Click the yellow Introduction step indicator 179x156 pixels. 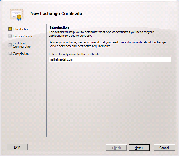10,29
